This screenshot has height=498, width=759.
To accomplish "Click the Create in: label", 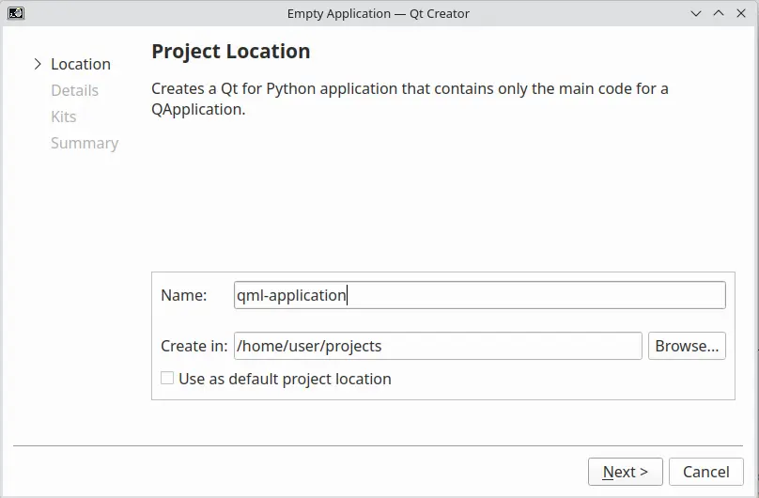I will [x=194, y=346].
